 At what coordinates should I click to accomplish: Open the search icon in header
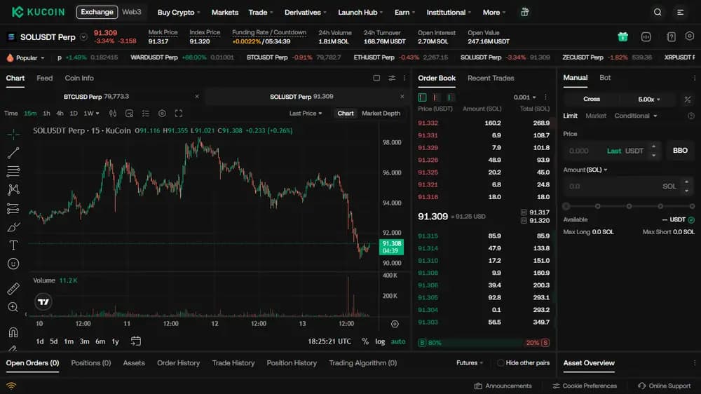click(x=658, y=12)
